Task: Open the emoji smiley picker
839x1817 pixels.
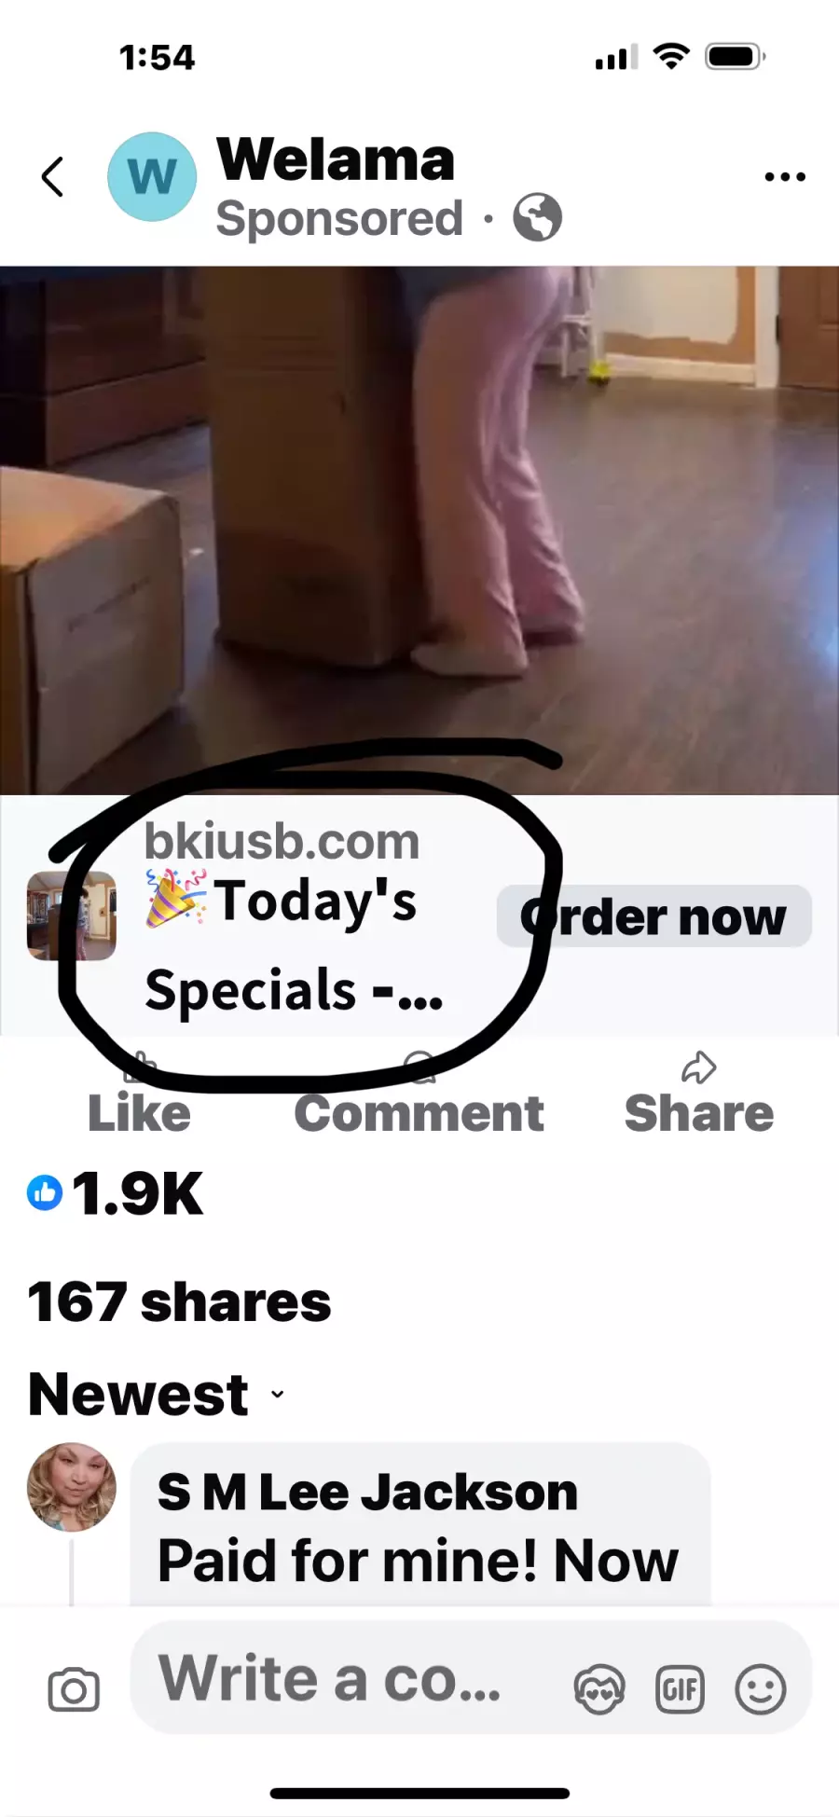Action: click(761, 1689)
